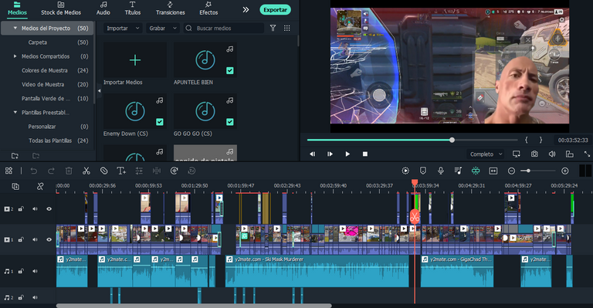593x308 pixels.
Task: Take a snapshot with camera icon
Action: pyautogui.click(x=534, y=154)
